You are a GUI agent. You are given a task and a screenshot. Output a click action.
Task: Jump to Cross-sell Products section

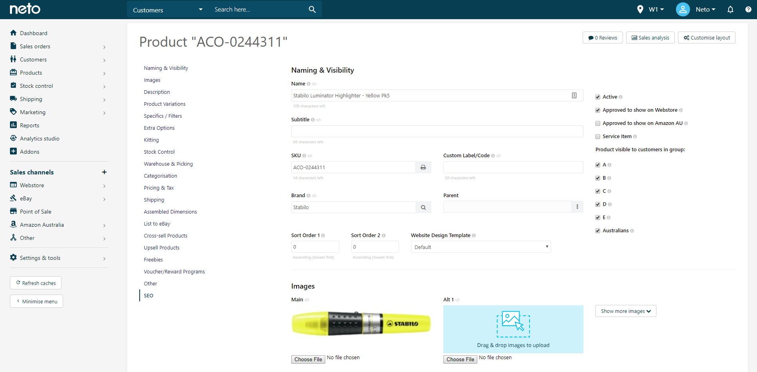tap(166, 235)
